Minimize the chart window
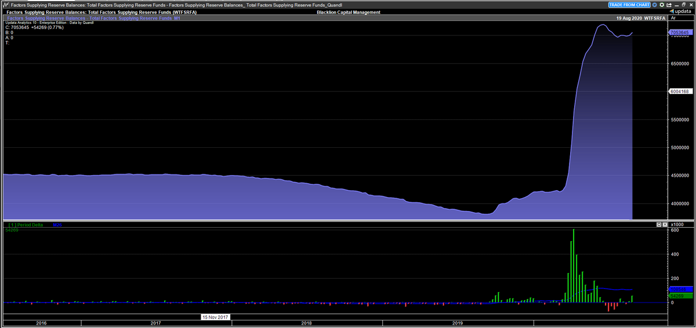 (x=676, y=5)
